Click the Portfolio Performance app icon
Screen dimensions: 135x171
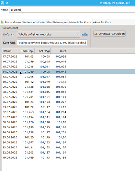click(2, 3)
